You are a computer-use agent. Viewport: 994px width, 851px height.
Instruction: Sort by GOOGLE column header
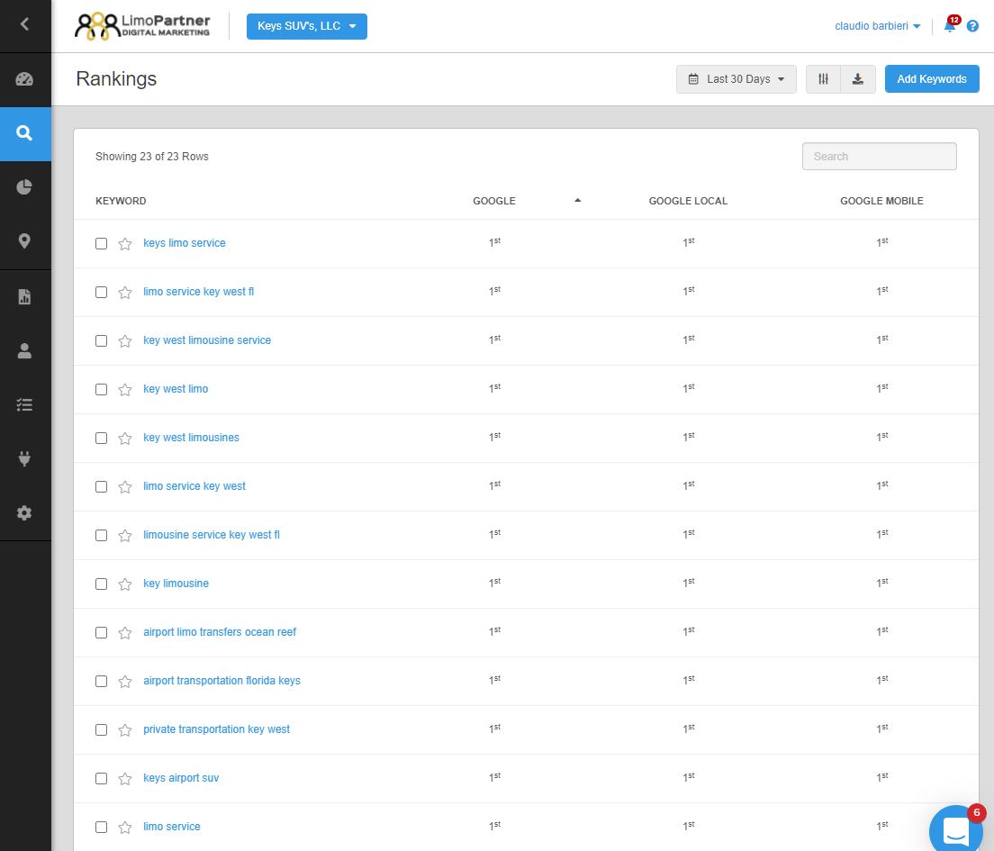[x=493, y=201]
